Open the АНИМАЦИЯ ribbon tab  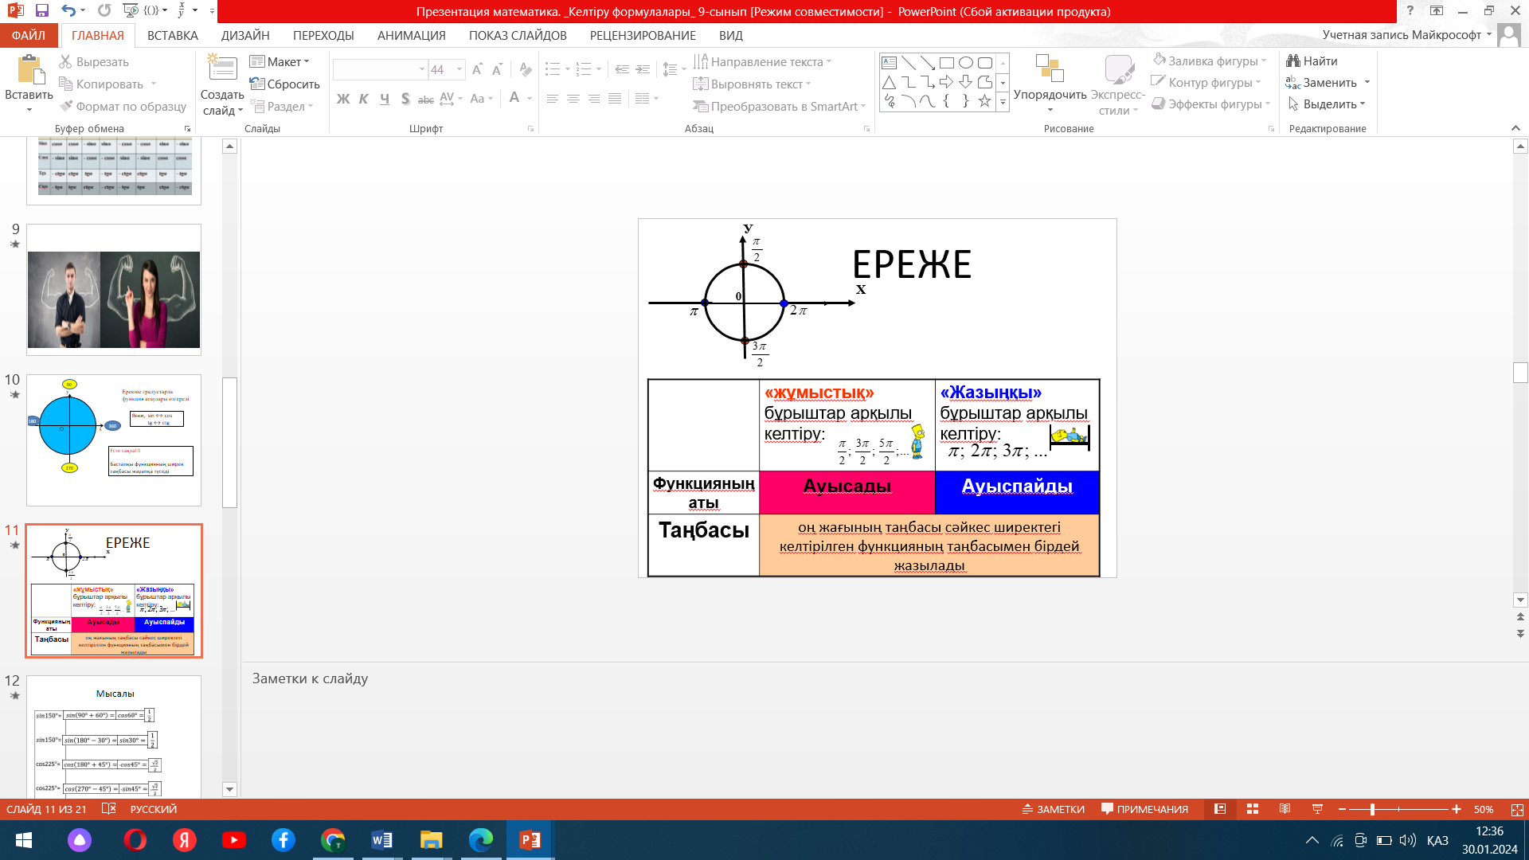point(411,36)
